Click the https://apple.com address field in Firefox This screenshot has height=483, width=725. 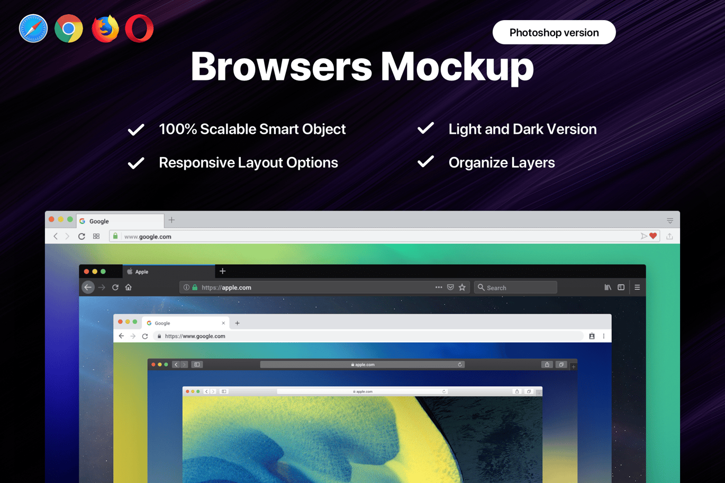point(324,287)
